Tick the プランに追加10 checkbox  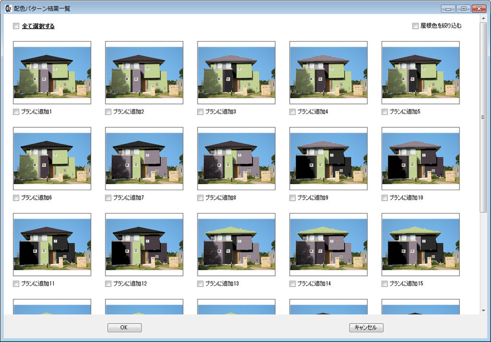tap(385, 198)
